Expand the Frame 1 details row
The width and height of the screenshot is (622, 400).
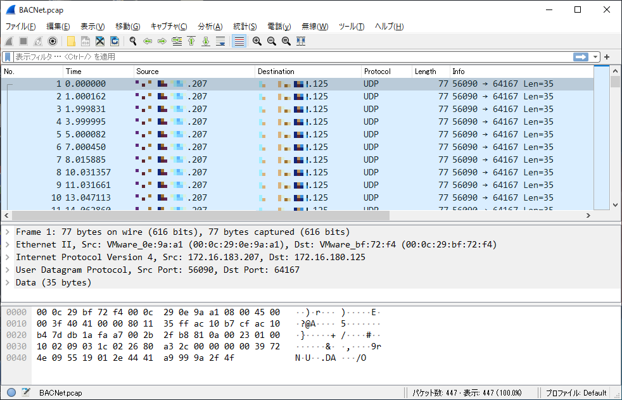[x=7, y=232]
